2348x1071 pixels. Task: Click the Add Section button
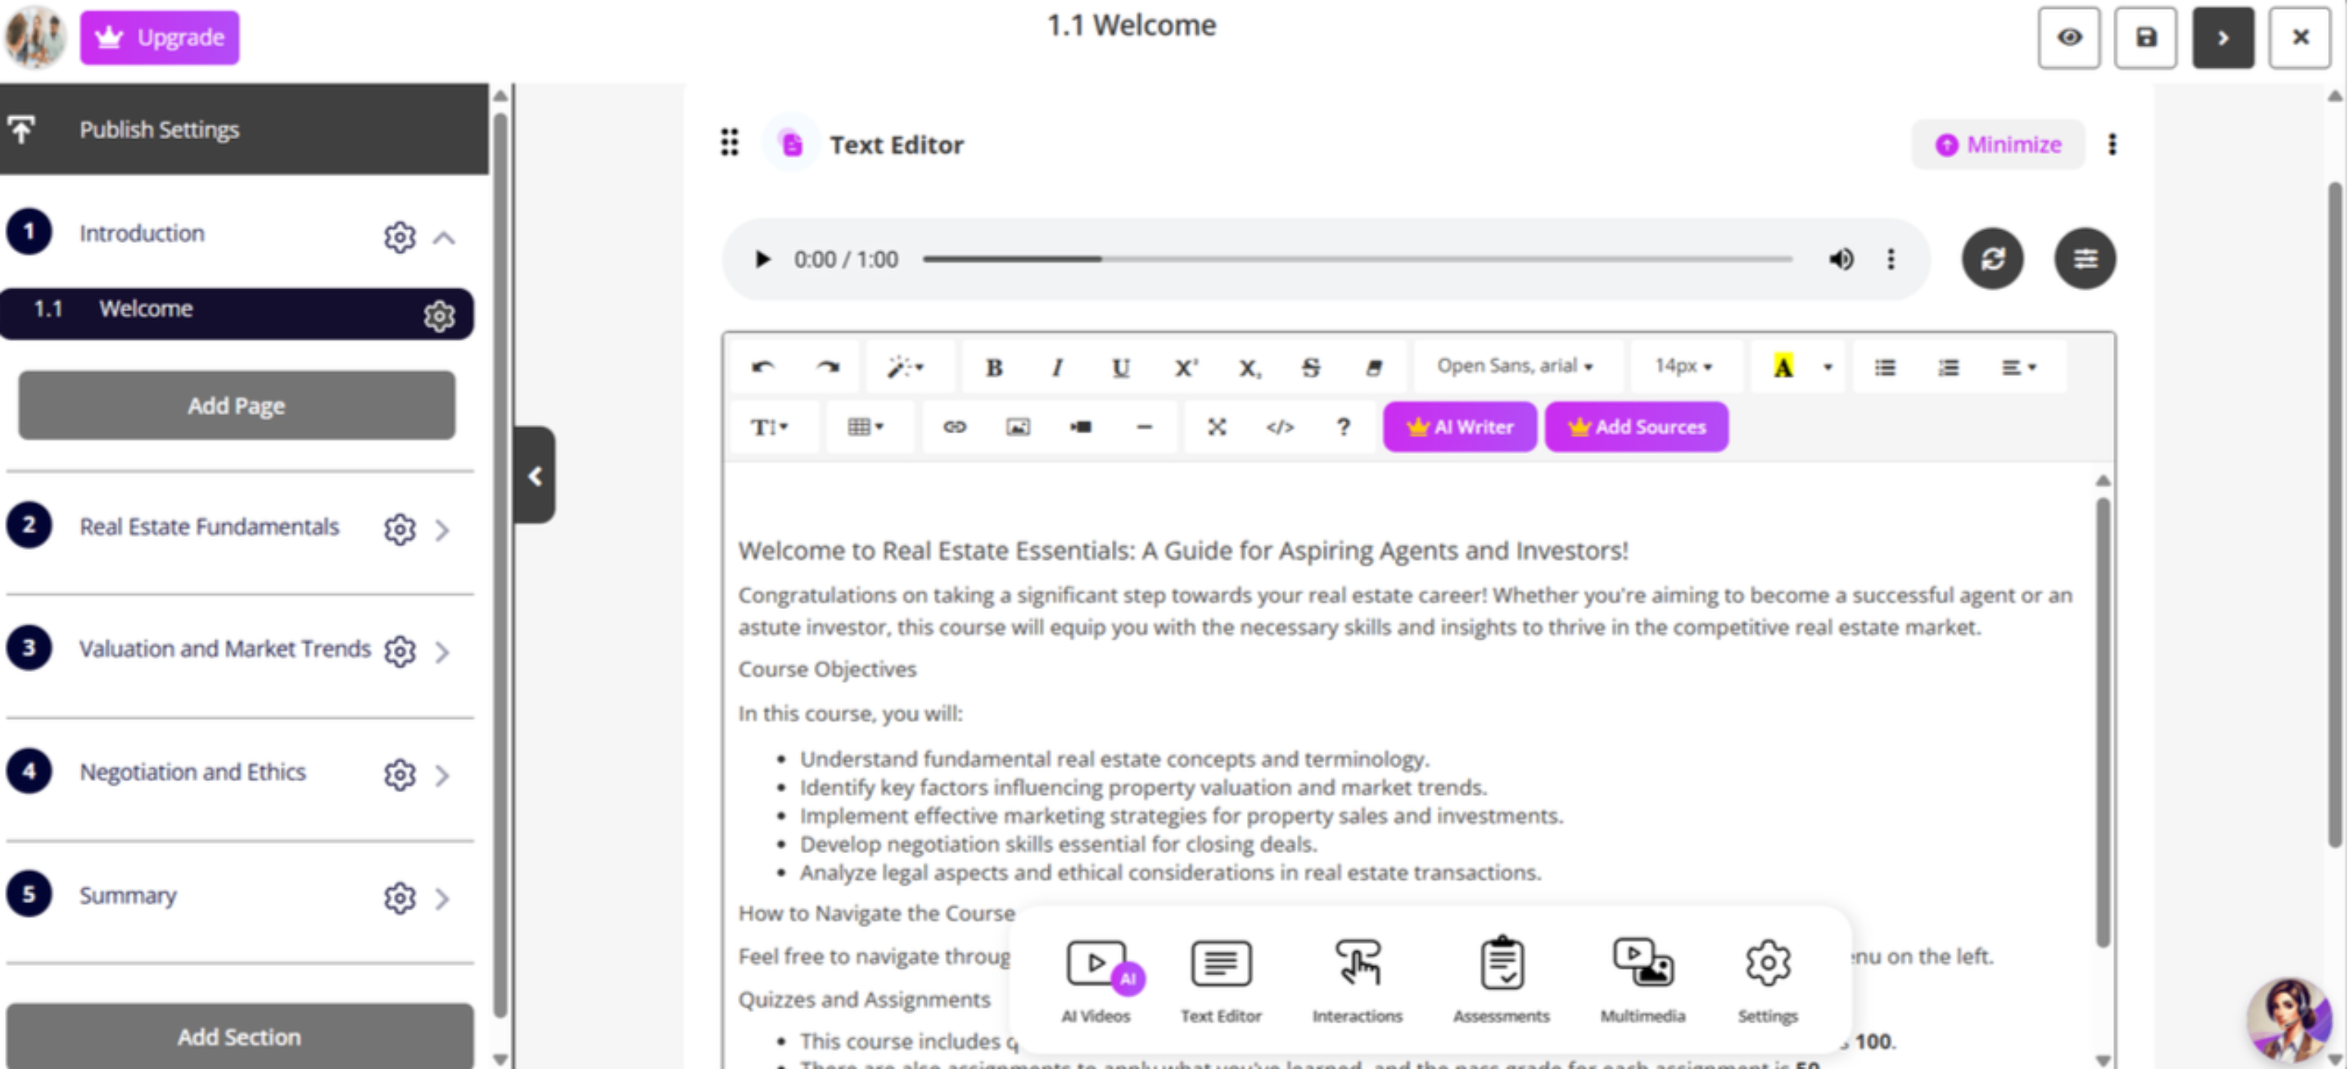pos(238,1037)
